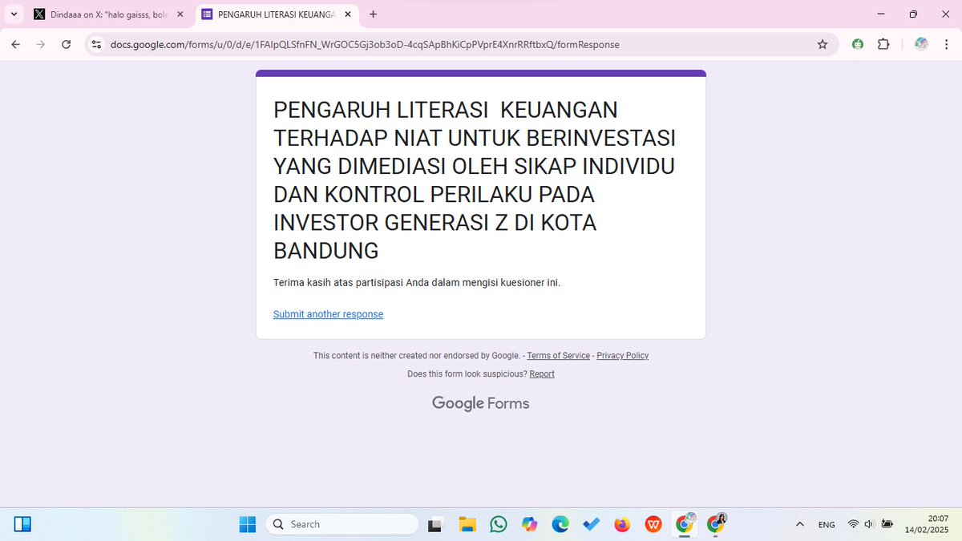Open the Windows Start menu
Screen dimensions: 962x541
[x=248, y=524]
